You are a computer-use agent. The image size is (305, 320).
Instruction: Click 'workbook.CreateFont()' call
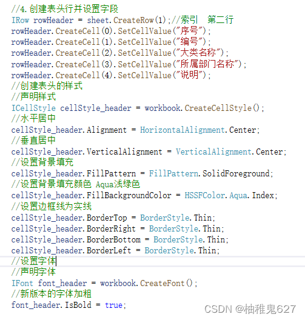[x=149, y=283]
